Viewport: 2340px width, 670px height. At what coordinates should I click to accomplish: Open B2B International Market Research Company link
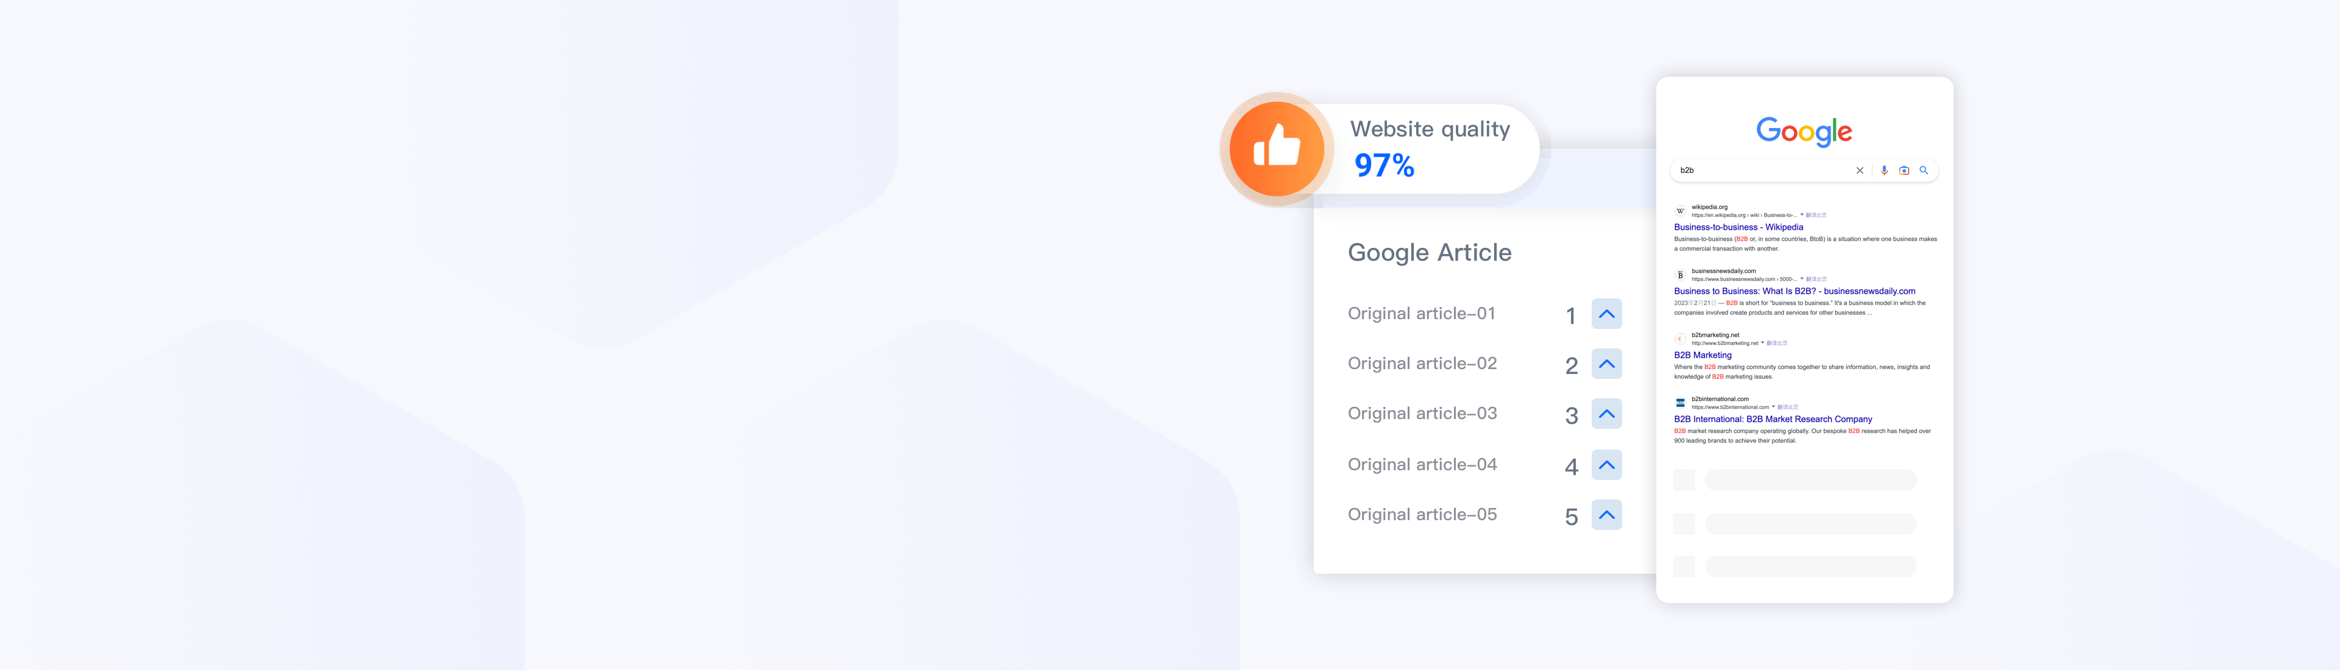tap(1772, 420)
